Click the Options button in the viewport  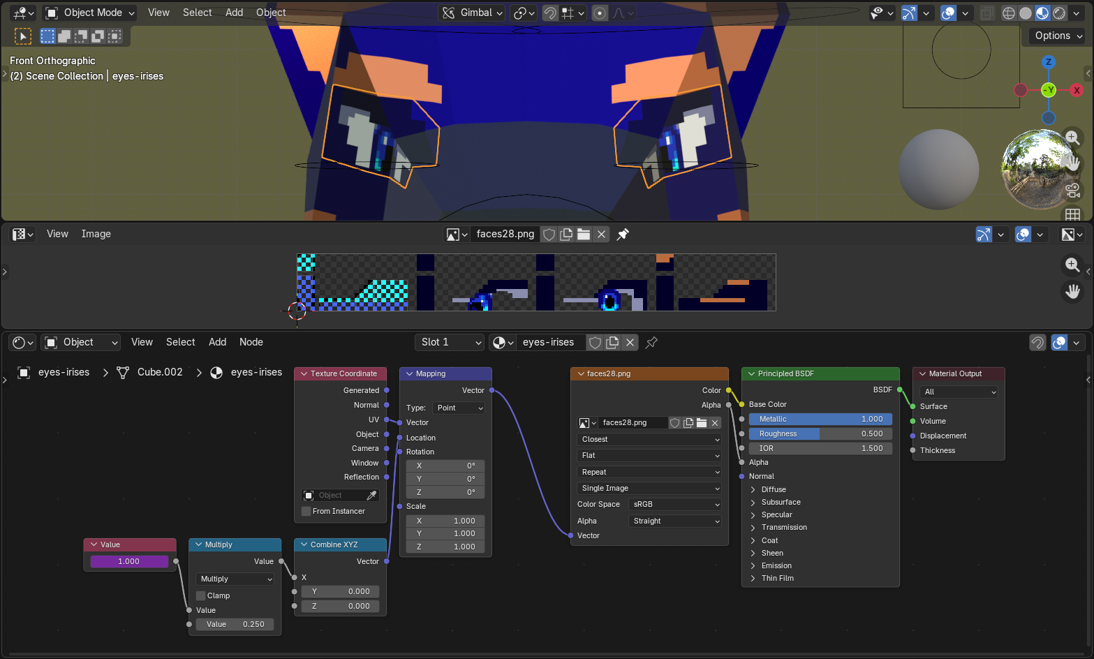pos(1058,36)
